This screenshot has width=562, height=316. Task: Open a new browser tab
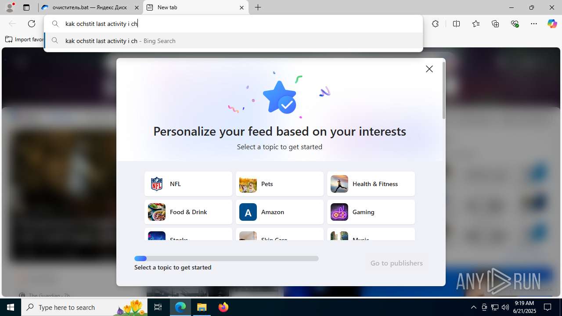click(258, 7)
